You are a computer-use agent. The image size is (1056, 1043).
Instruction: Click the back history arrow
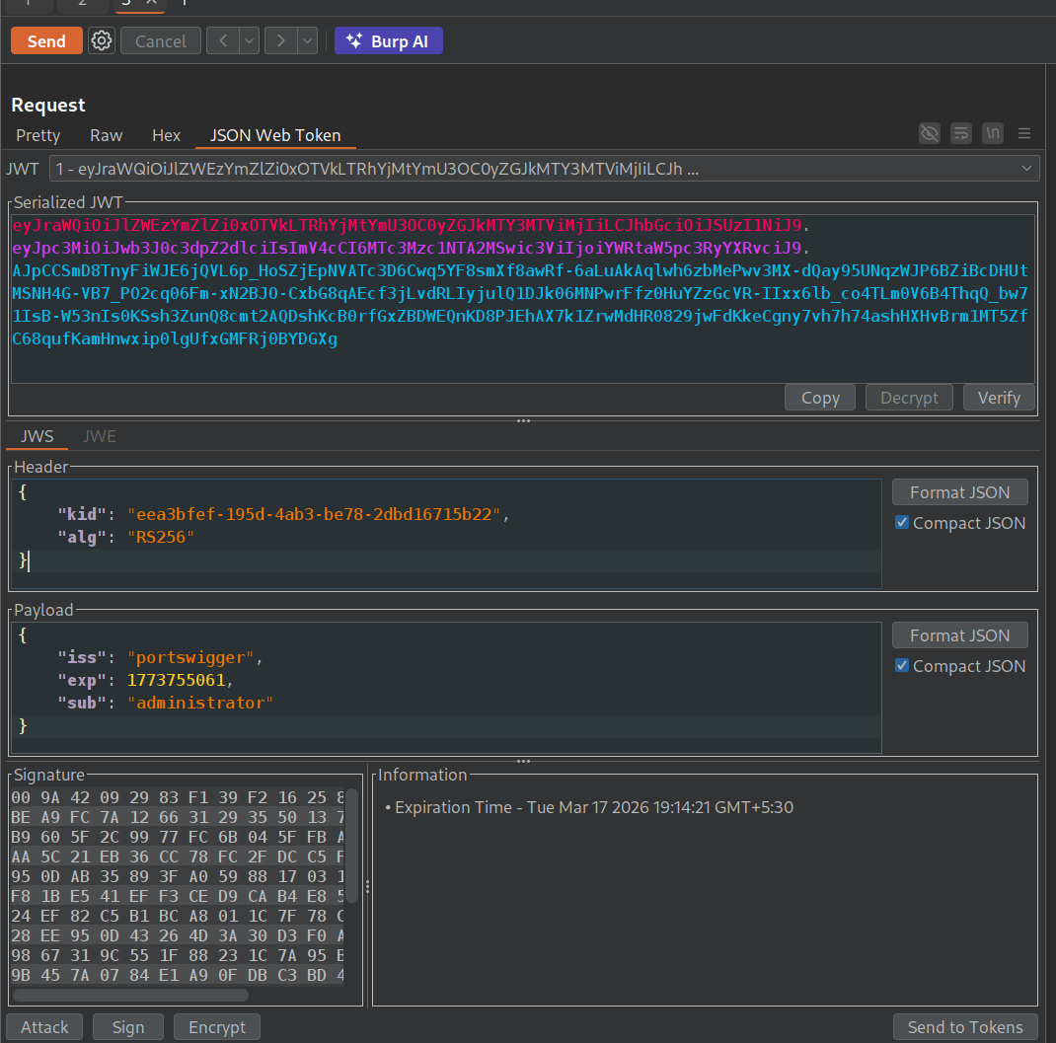point(223,40)
